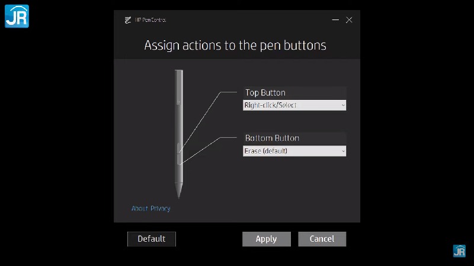Click the arrow of the Erase (default) combo box
The image size is (474, 266).
point(343,151)
